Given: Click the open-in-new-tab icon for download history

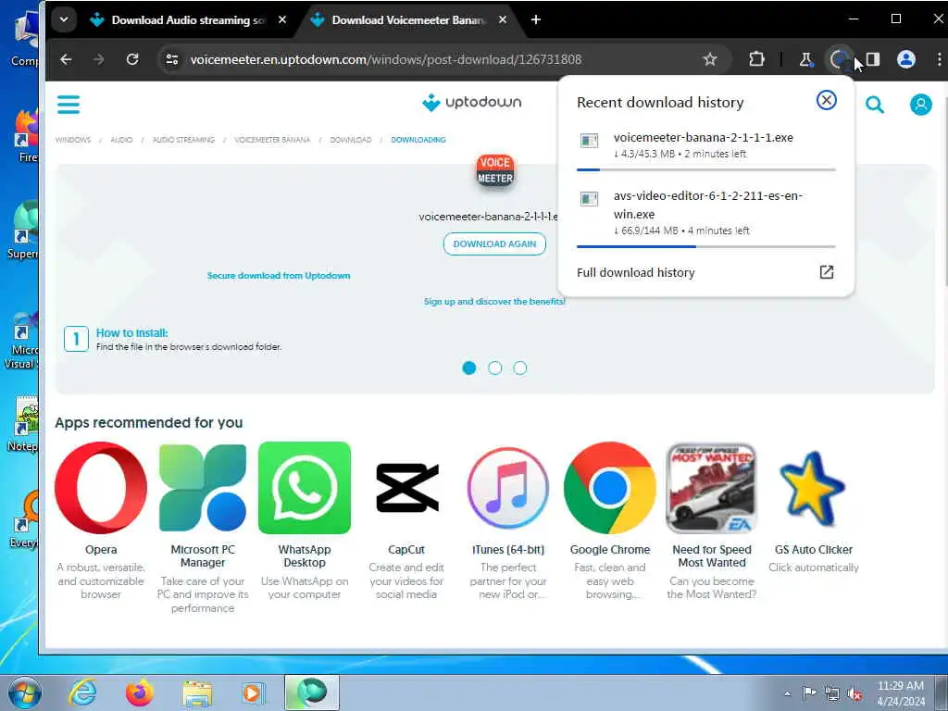Looking at the screenshot, I should click(826, 272).
